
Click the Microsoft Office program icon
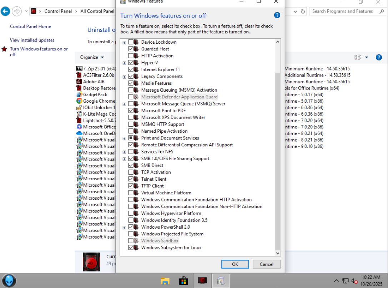(79, 127)
